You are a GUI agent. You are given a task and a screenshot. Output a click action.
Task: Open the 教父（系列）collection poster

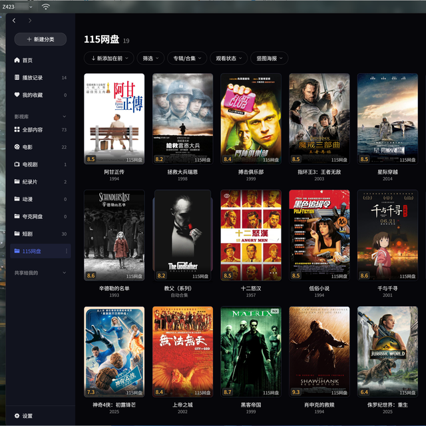(182, 235)
